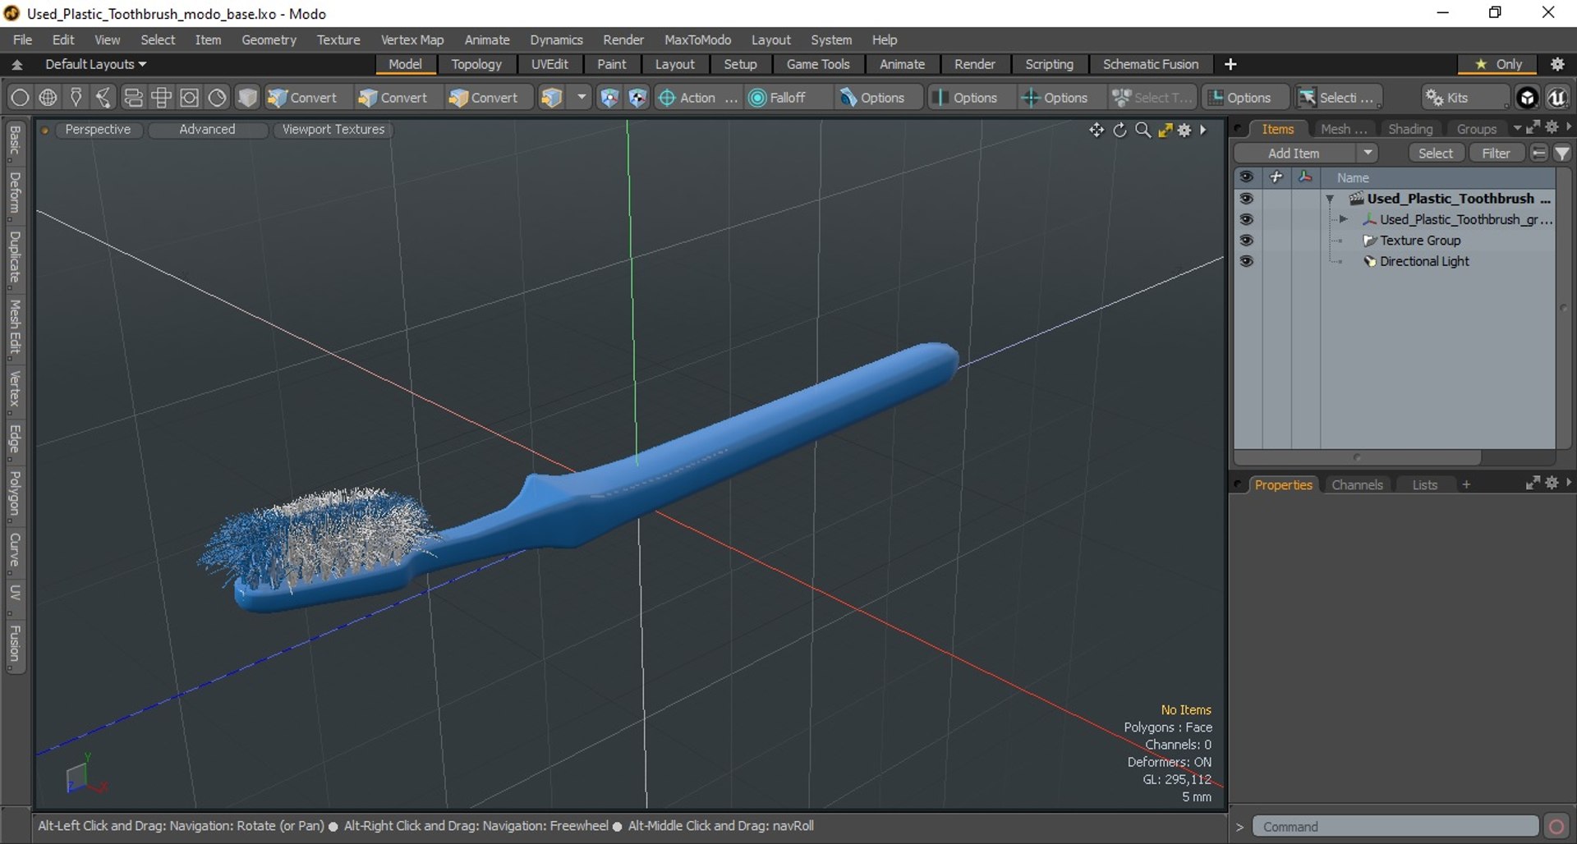Click the stacked capsules tool icon
Viewport: 1577px width, 844px height.
[x=133, y=98]
